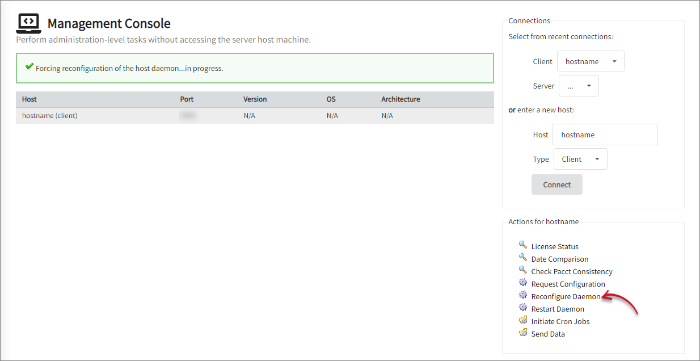The height and width of the screenshot is (361, 700).
Task: Sort by the Host column header
Action: pos(29,99)
